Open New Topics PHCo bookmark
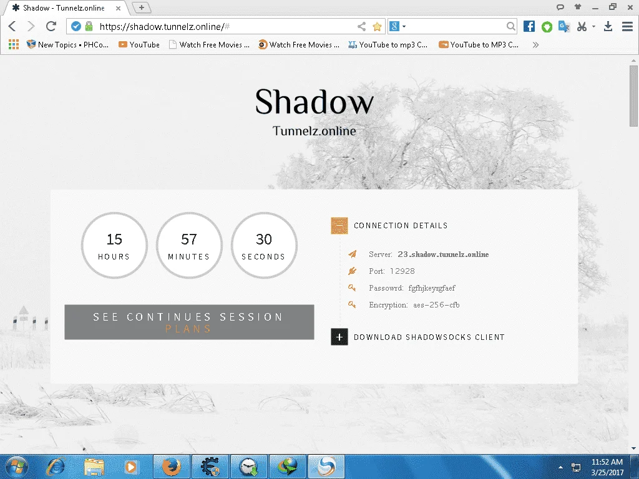The width and height of the screenshot is (639, 479). pyautogui.click(x=68, y=45)
